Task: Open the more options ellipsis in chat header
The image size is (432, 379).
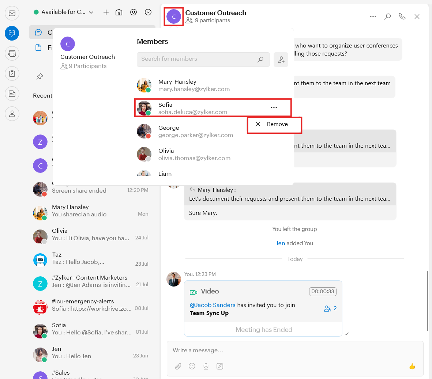Action: click(x=373, y=16)
